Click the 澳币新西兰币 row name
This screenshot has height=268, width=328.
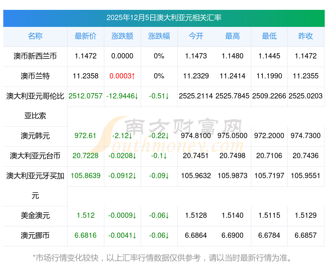[35, 56]
